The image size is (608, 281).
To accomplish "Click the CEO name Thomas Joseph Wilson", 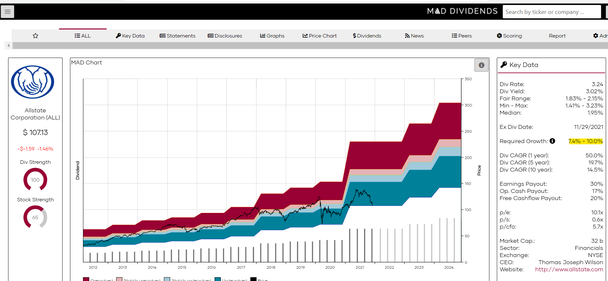I will point(571,262).
